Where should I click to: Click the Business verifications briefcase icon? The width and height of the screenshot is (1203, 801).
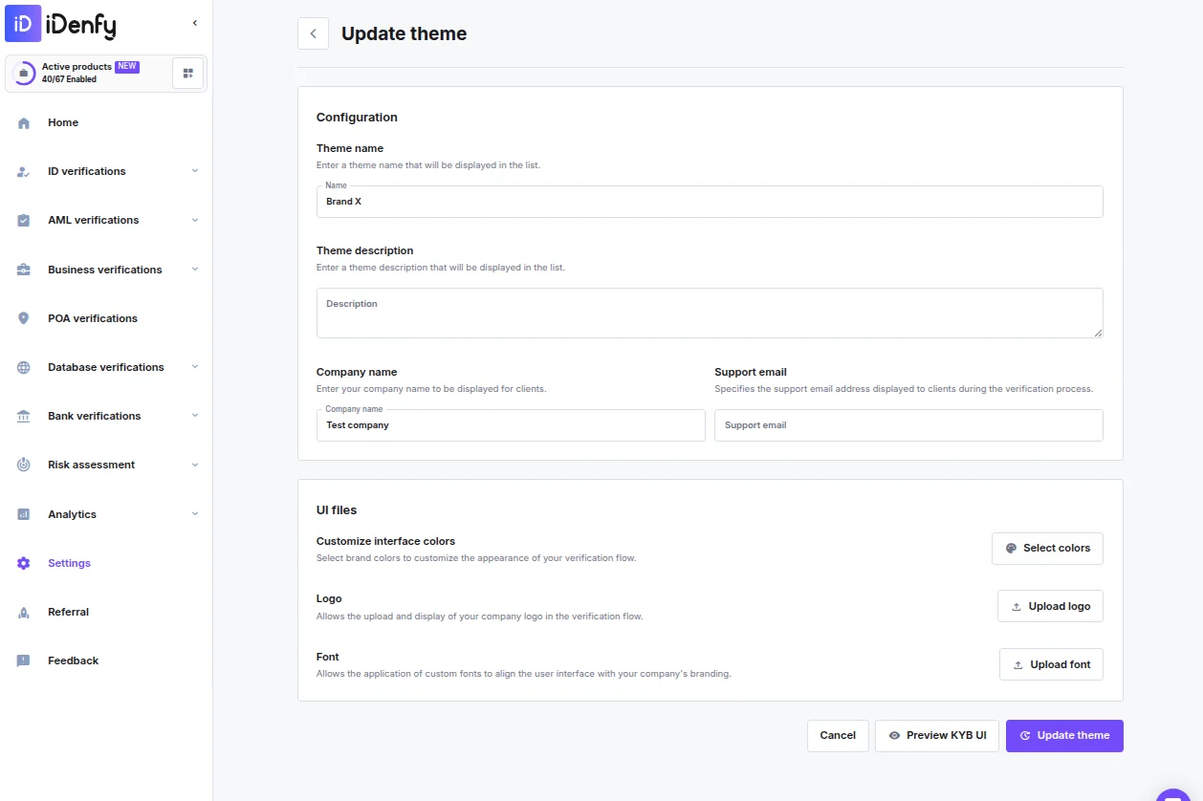click(24, 270)
